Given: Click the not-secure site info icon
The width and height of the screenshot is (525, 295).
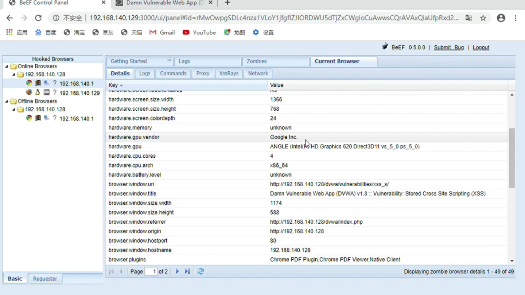Looking at the screenshot, I should click(56, 18).
